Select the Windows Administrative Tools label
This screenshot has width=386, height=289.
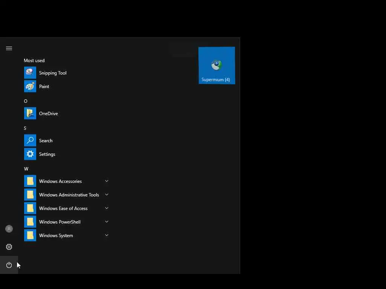coord(69,195)
